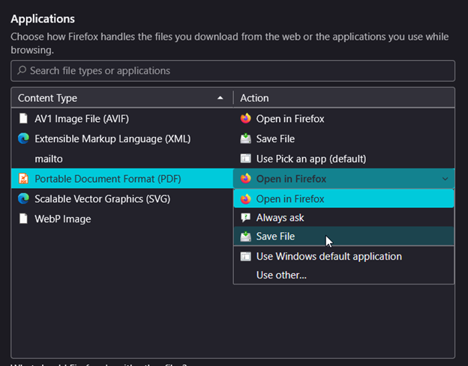This screenshot has width=468, height=366.
Task: Click Save File icon in dropdown menu
Action: tap(246, 237)
